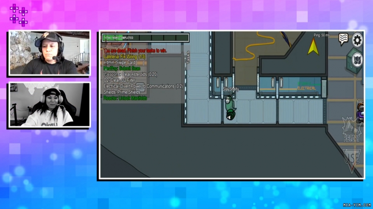Screen dimensions: 373x209
Task: Click 'MedBay: Submit Scan' task
Action: pyautogui.click(x=122, y=69)
